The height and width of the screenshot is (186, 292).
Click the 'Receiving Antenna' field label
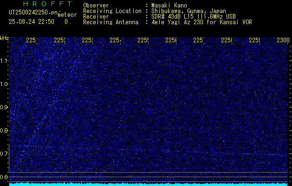(x=110, y=22)
